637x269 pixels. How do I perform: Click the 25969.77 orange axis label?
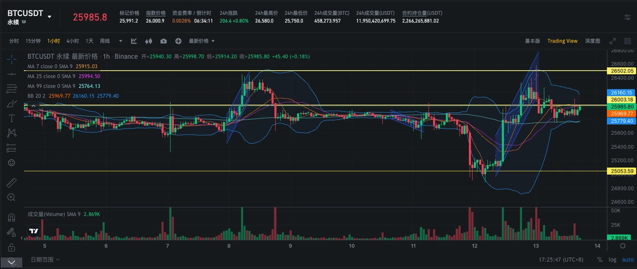622,114
